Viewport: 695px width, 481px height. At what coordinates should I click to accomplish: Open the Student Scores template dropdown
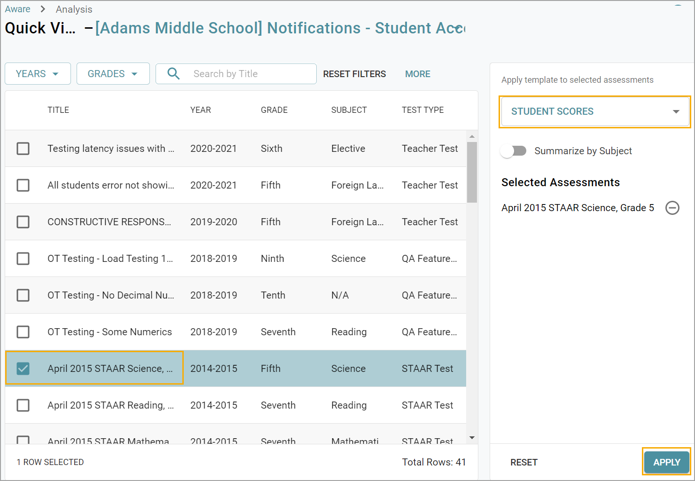[594, 111]
